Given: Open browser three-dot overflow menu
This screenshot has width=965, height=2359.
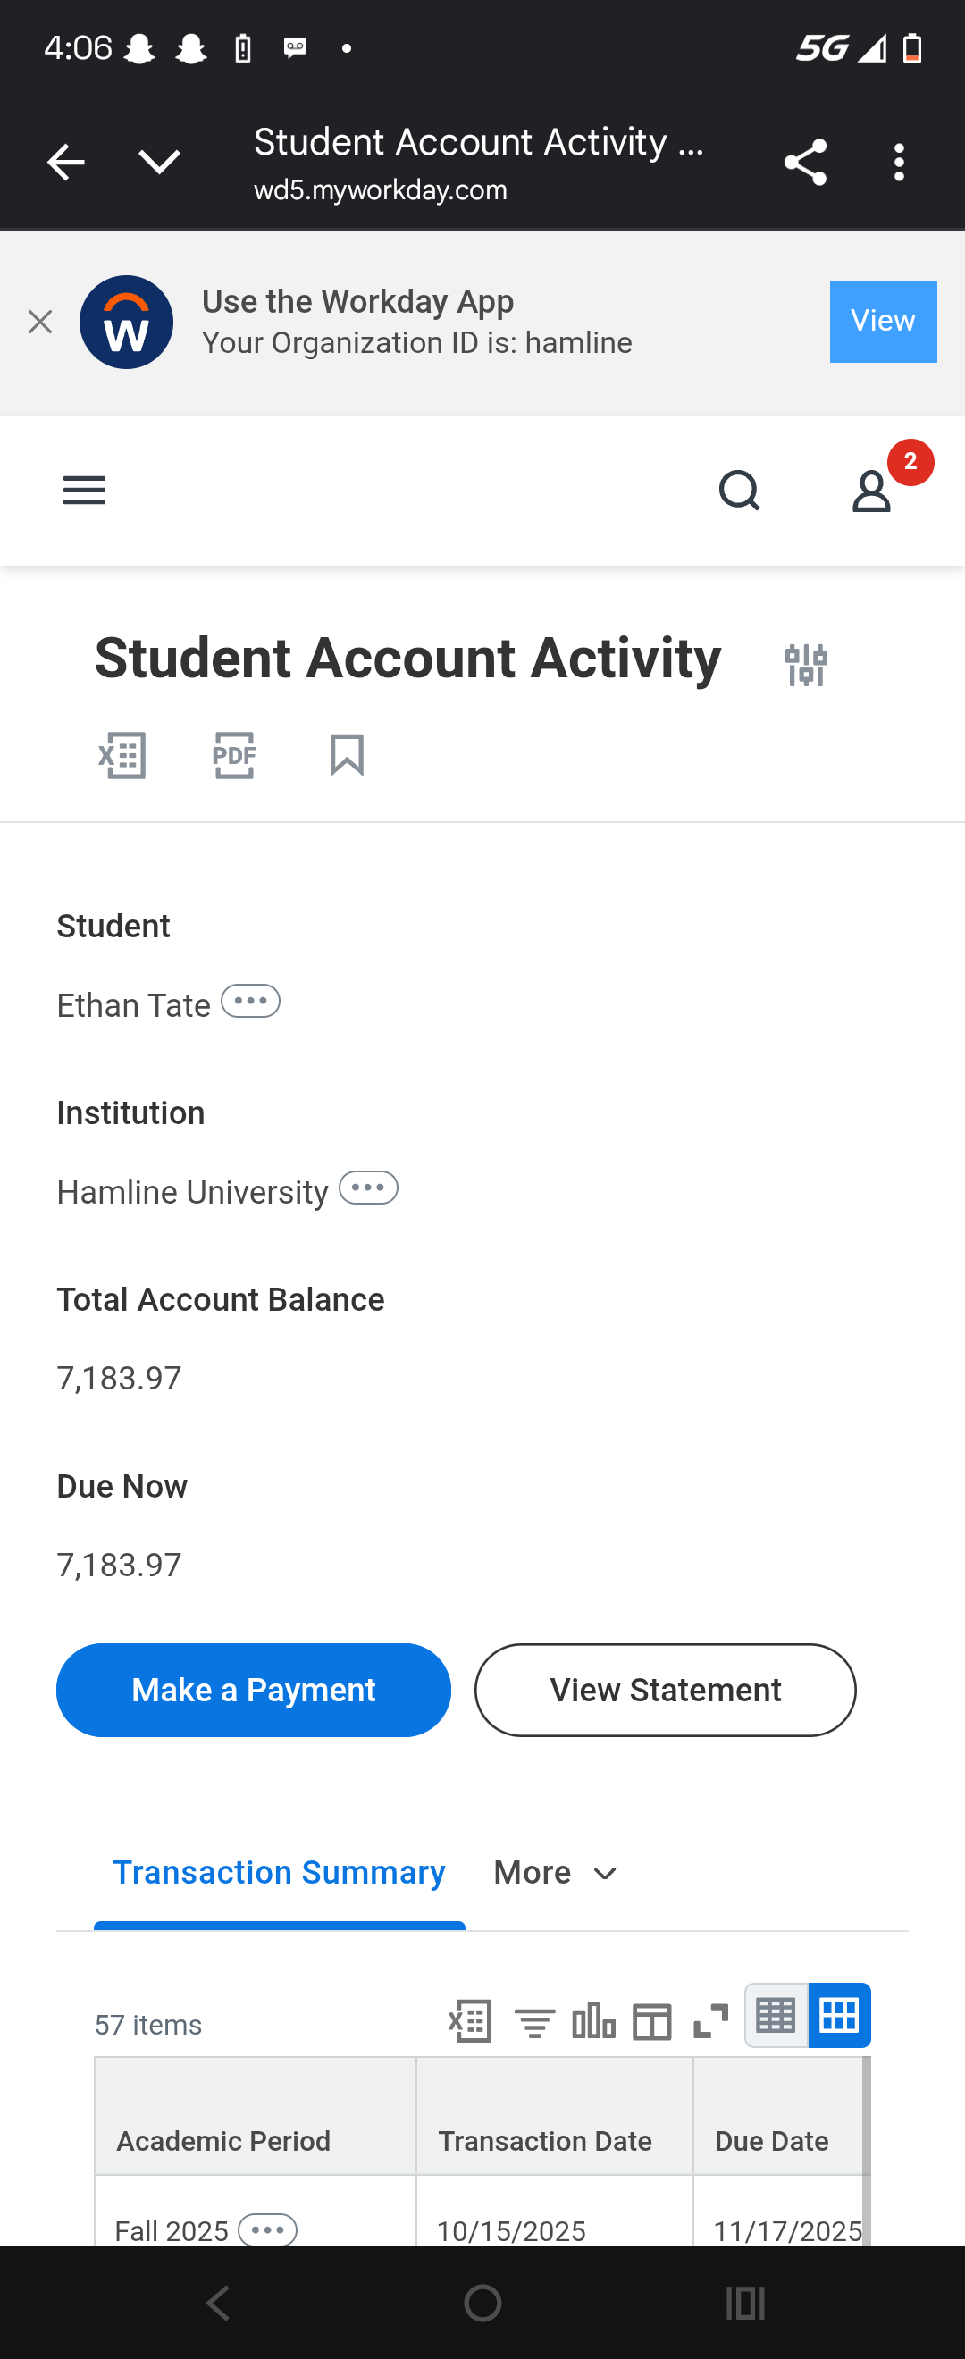Looking at the screenshot, I should [x=899, y=163].
